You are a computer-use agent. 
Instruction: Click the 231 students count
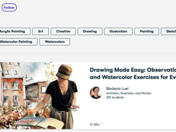pos(115,97)
